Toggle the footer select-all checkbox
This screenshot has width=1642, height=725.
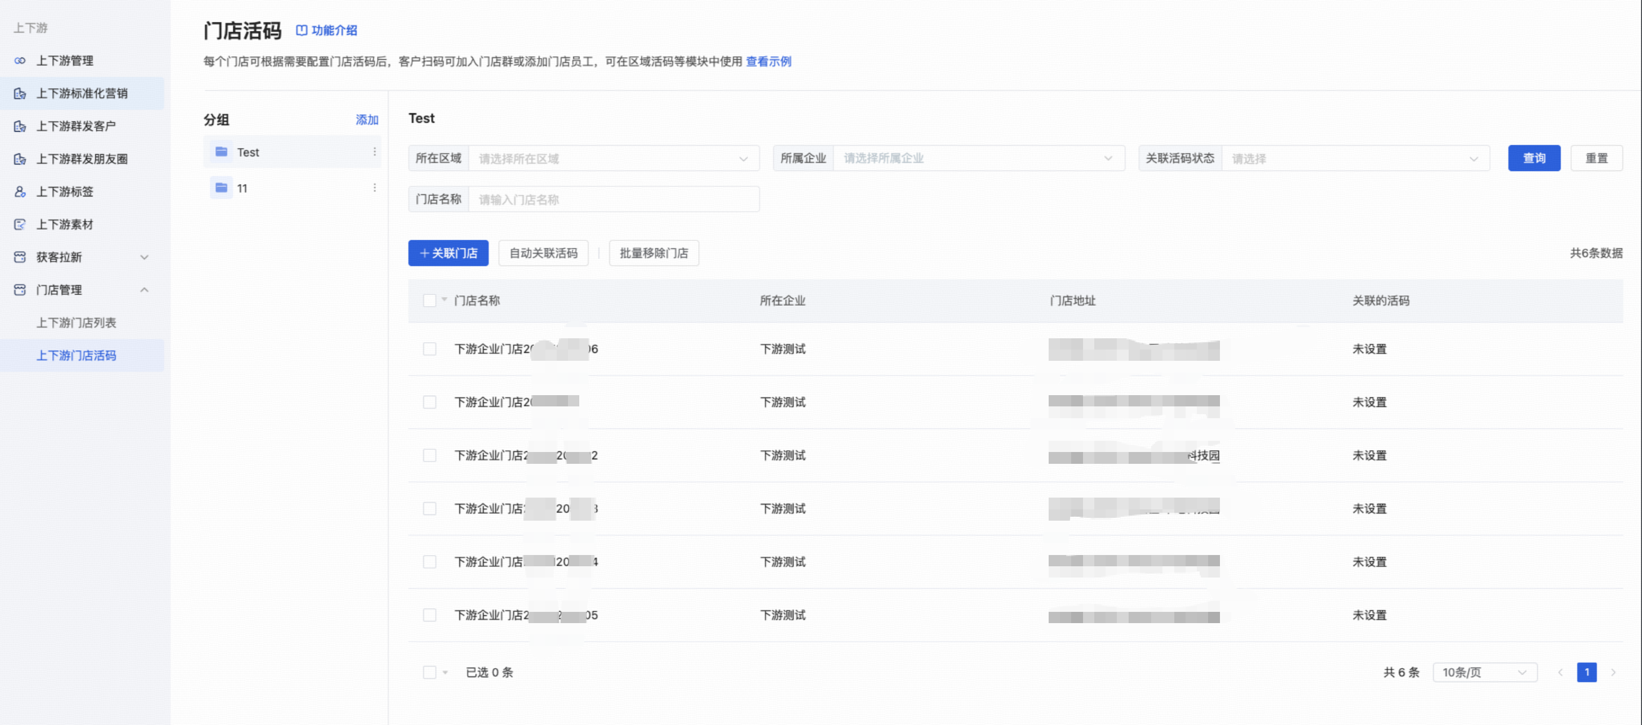pyautogui.click(x=429, y=672)
